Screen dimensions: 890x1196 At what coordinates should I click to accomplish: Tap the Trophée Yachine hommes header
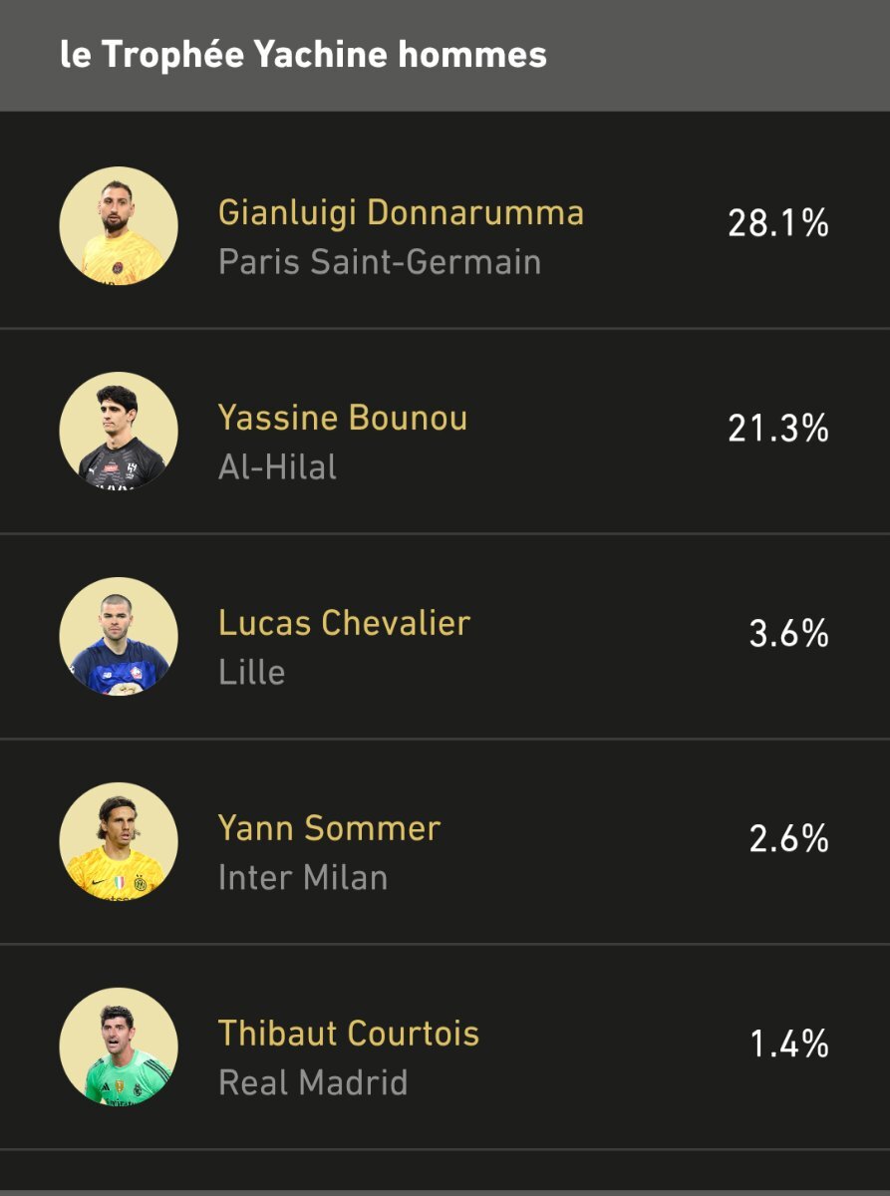point(303,54)
